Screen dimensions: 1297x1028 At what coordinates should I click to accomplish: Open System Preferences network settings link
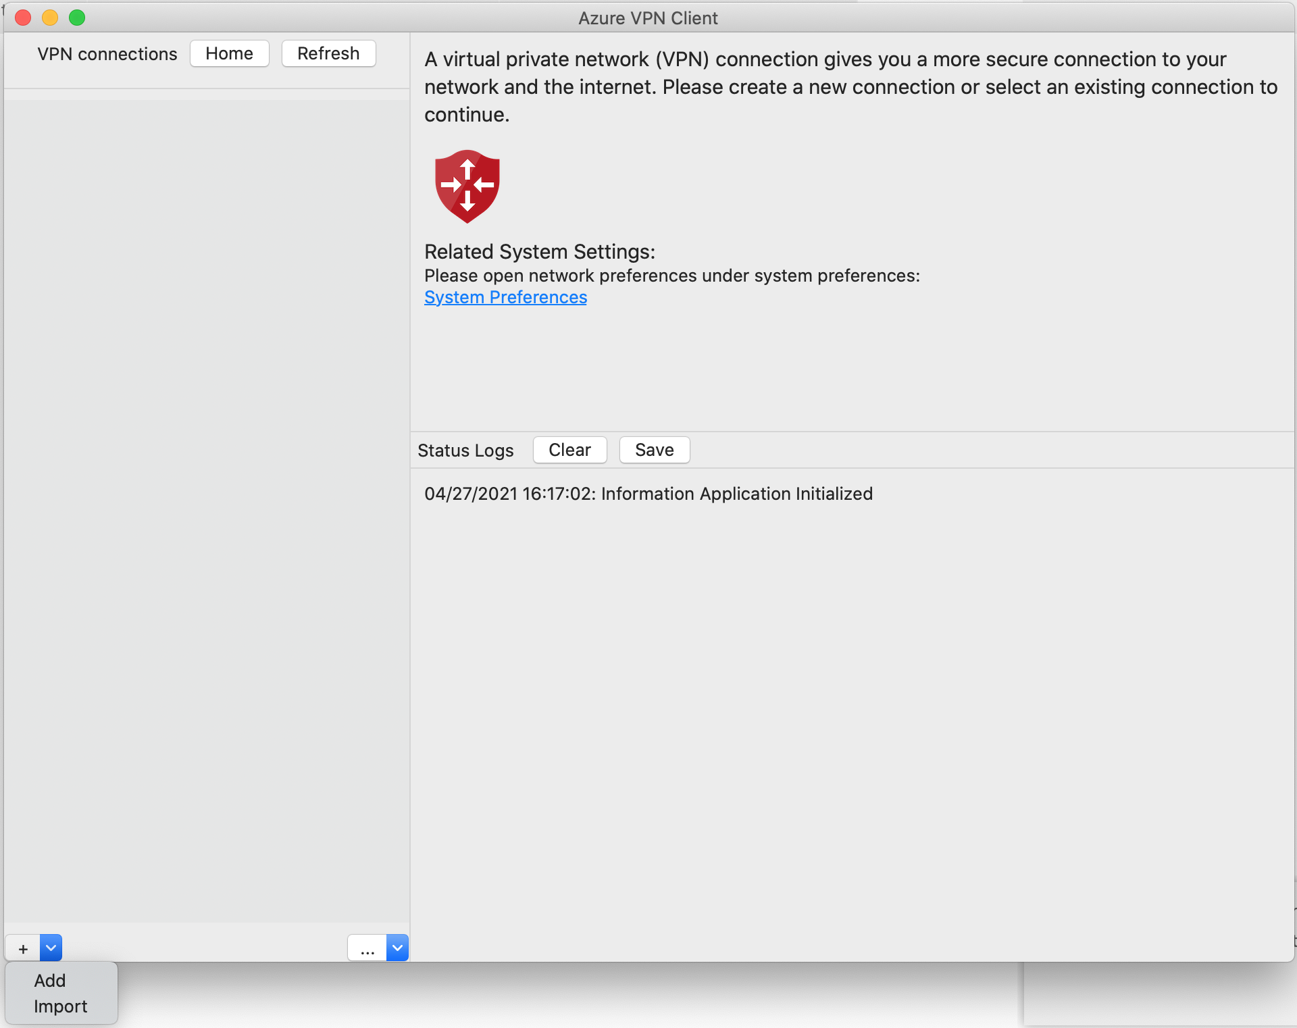click(504, 298)
